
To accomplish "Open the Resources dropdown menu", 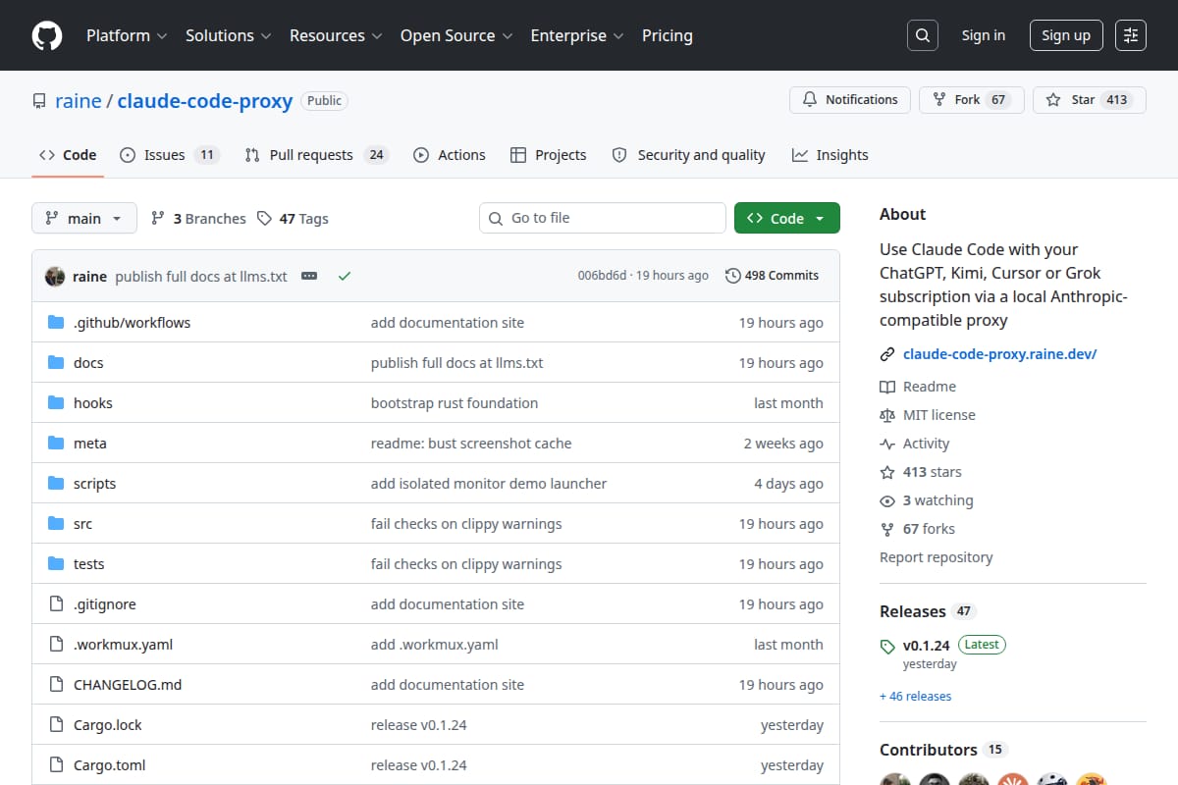I will click(335, 35).
